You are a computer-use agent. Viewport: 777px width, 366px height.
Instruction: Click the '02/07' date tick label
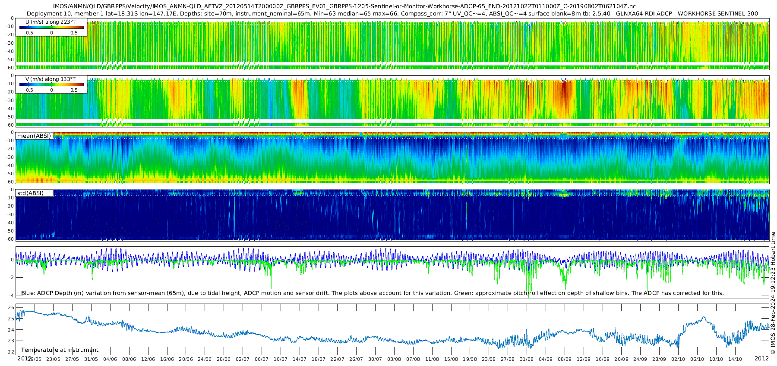(243, 359)
